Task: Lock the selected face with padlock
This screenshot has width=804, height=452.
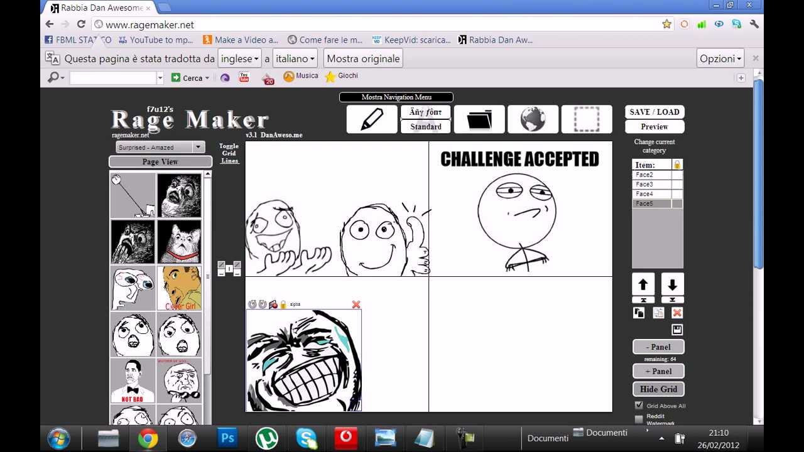Action: (x=283, y=304)
